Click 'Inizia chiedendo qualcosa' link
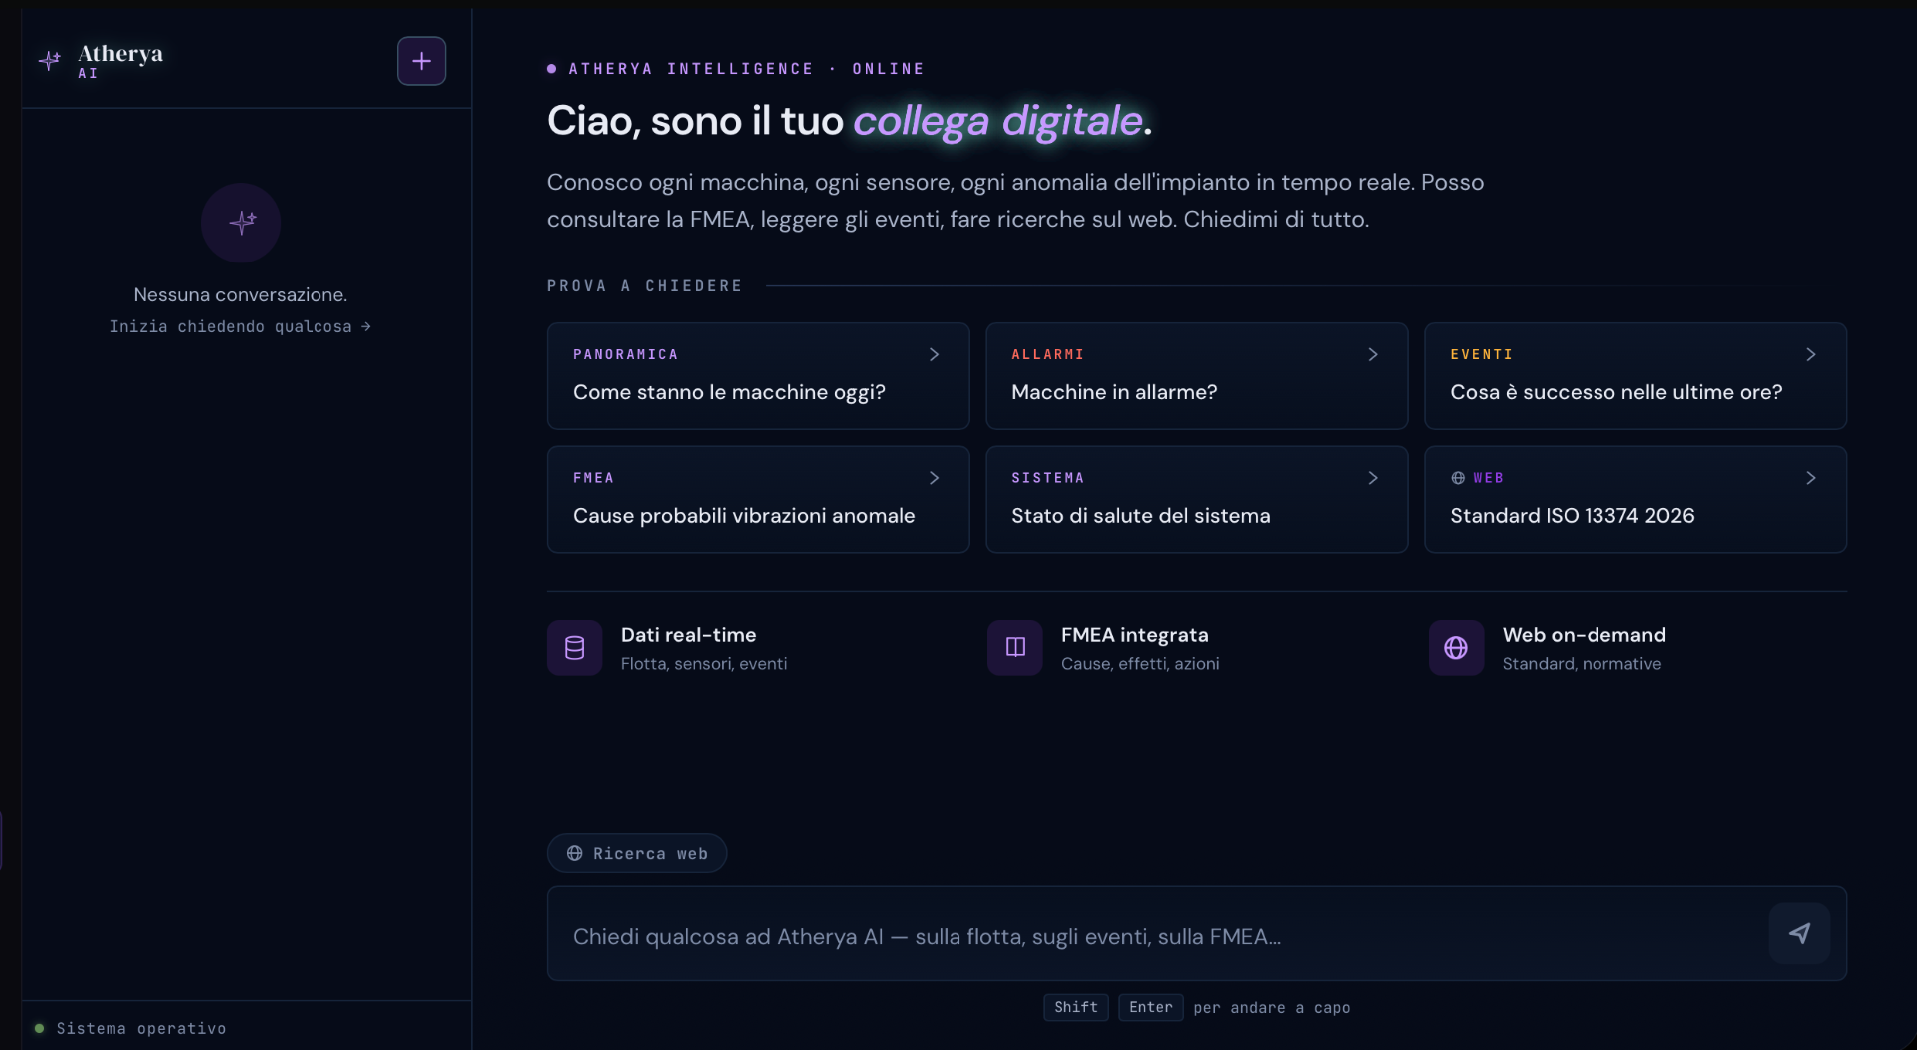The height and width of the screenshot is (1050, 1917). (x=240, y=326)
